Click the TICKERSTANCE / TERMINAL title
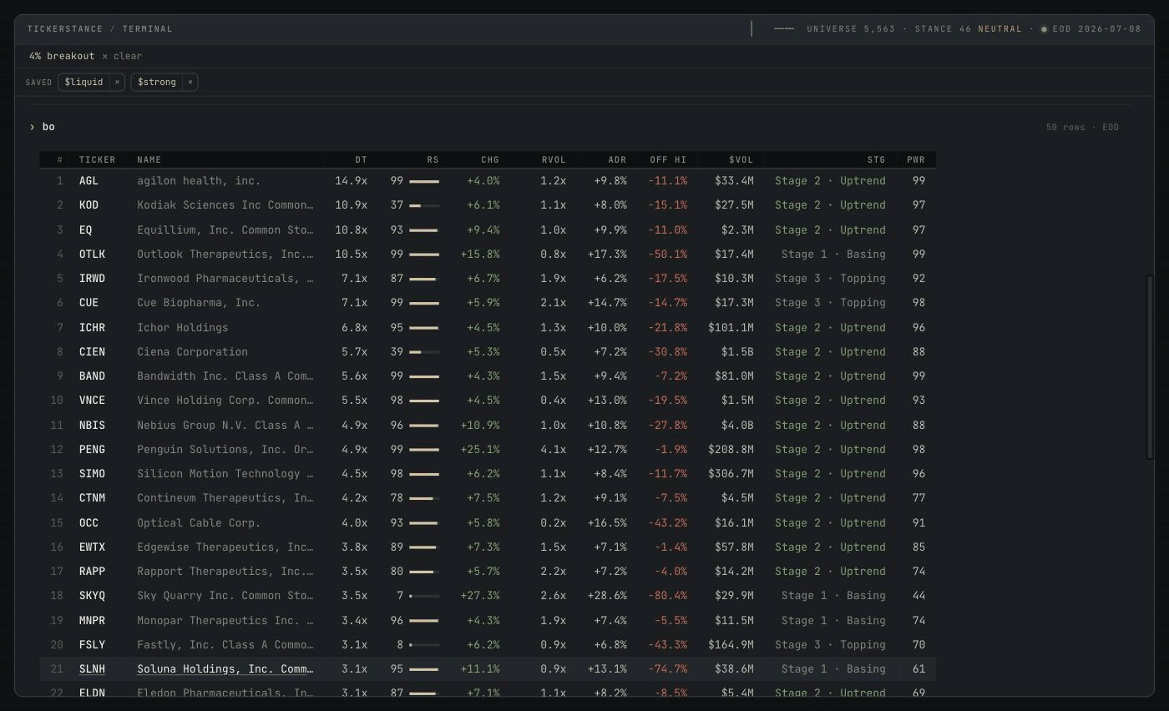 pos(100,28)
